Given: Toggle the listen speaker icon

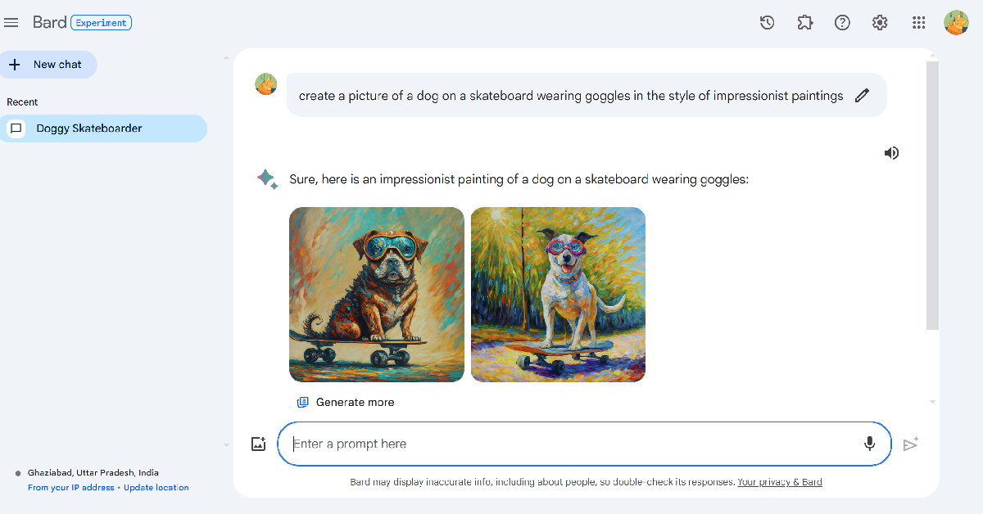Looking at the screenshot, I should click(x=891, y=153).
